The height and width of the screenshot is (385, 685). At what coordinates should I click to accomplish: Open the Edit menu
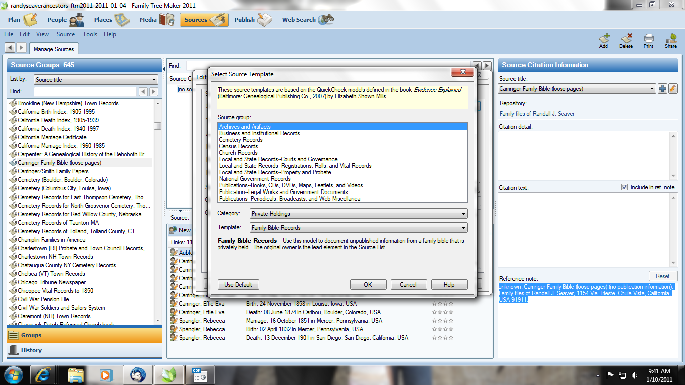(x=25, y=34)
